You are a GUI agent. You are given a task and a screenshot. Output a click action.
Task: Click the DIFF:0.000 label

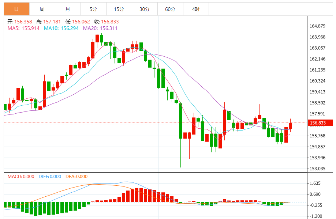[50, 177]
